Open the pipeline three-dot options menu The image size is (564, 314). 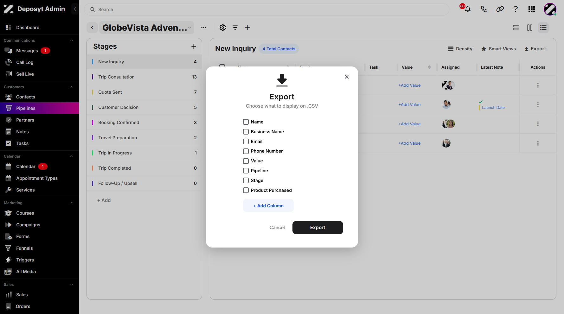[x=204, y=28]
